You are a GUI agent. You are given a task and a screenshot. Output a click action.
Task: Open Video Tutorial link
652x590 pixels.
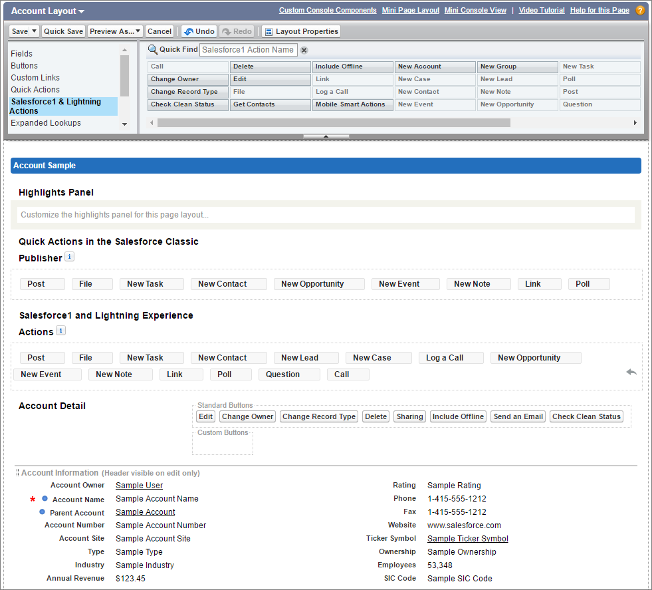point(542,11)
